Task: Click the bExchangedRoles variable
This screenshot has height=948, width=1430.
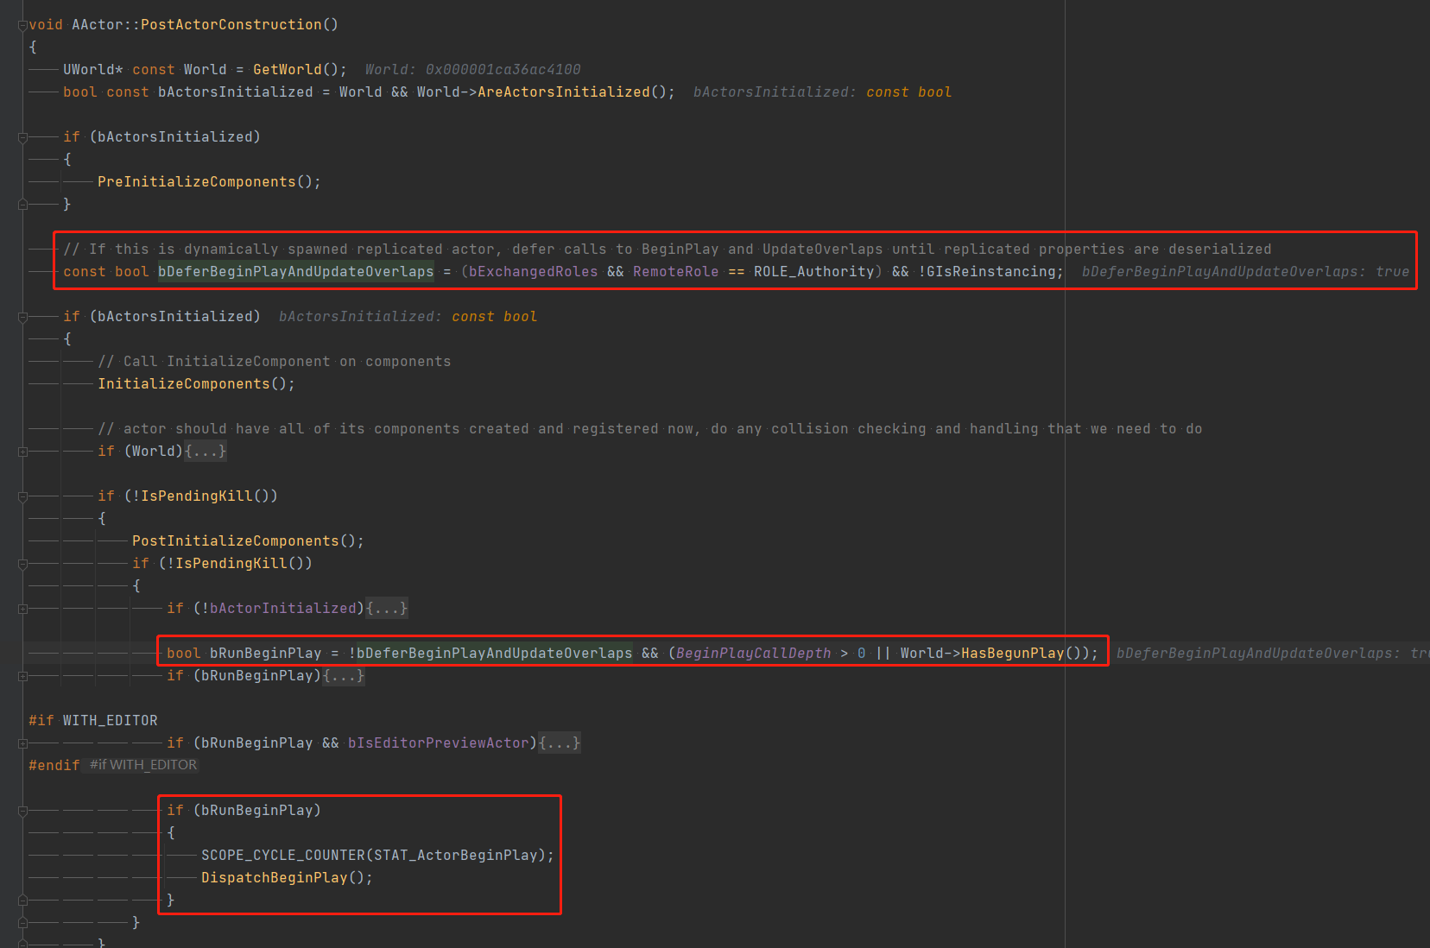Action: (533, 272)
